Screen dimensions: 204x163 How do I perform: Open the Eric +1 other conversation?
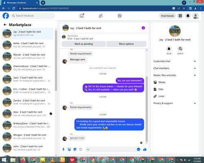click(27, 90)
